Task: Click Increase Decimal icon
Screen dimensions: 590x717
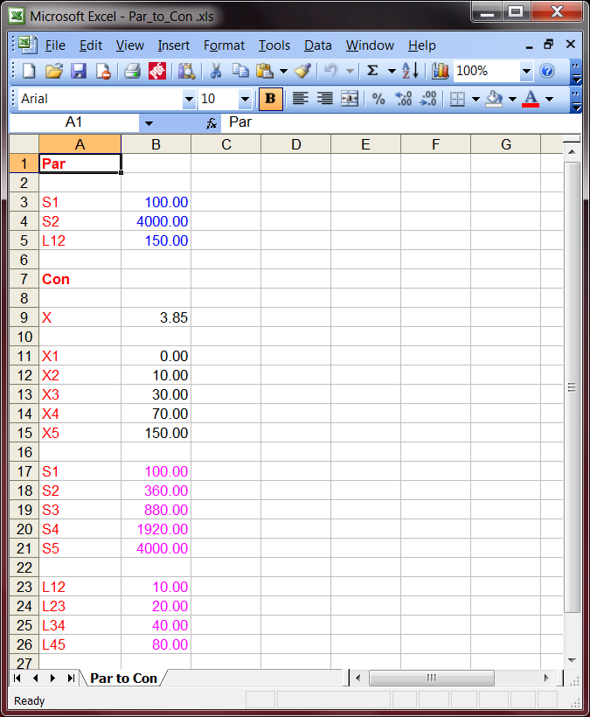Action: (403, 98)
